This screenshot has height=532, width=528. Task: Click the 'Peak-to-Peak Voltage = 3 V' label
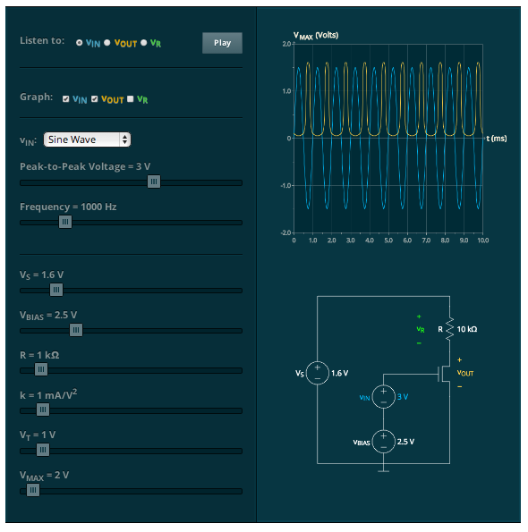pyautogui.click(x=85, y=166)
